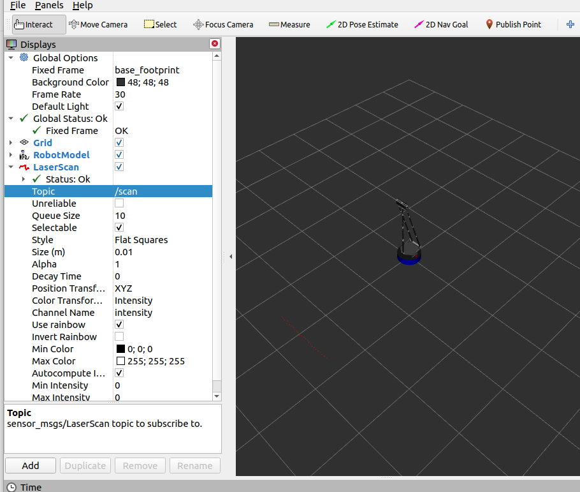Select the Alpha property row

coord(108,264)
